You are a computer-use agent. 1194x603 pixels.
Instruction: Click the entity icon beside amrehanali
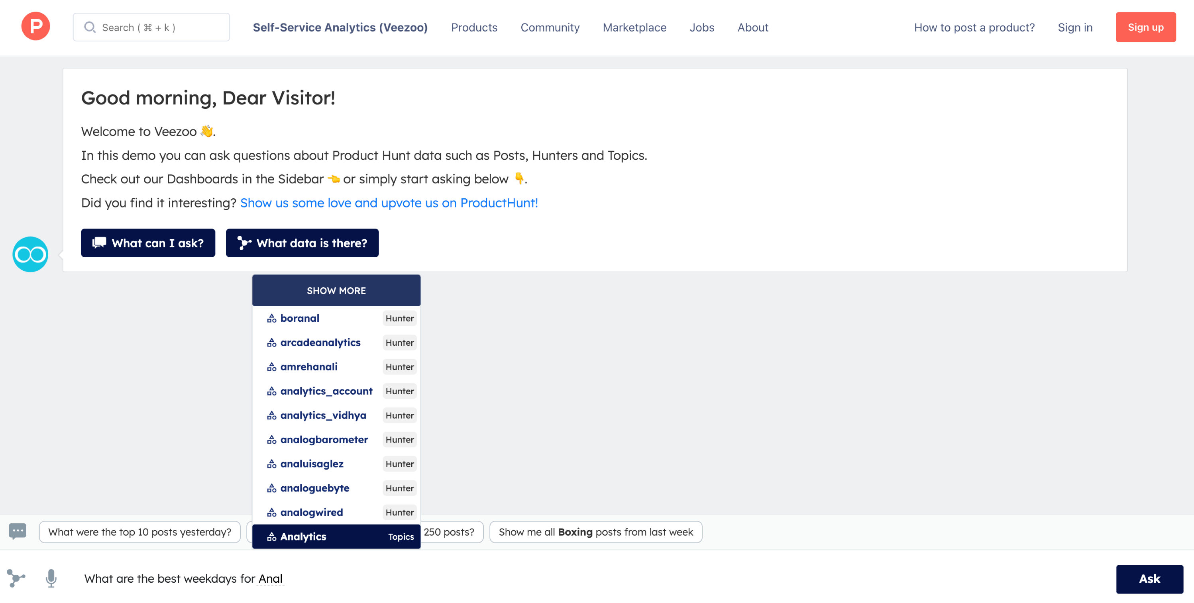point(272,367)
